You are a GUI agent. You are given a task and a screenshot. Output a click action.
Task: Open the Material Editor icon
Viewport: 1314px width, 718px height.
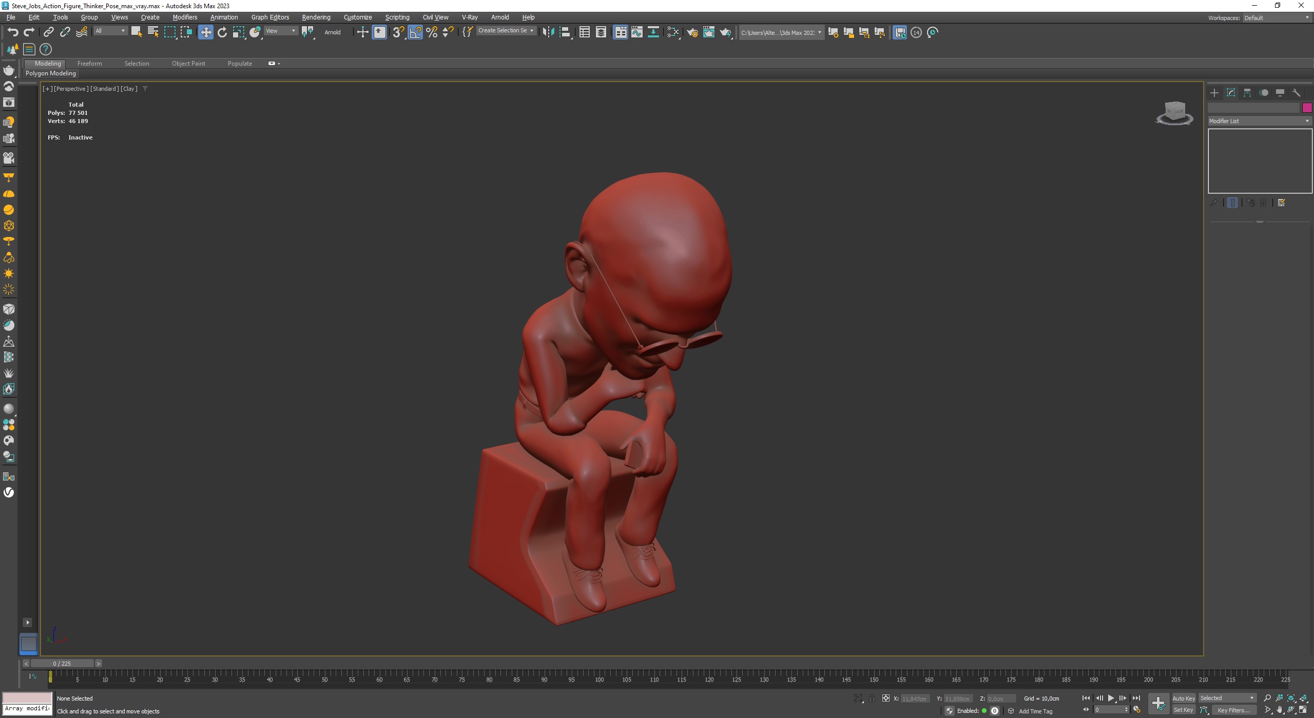(x=673, y=32)
